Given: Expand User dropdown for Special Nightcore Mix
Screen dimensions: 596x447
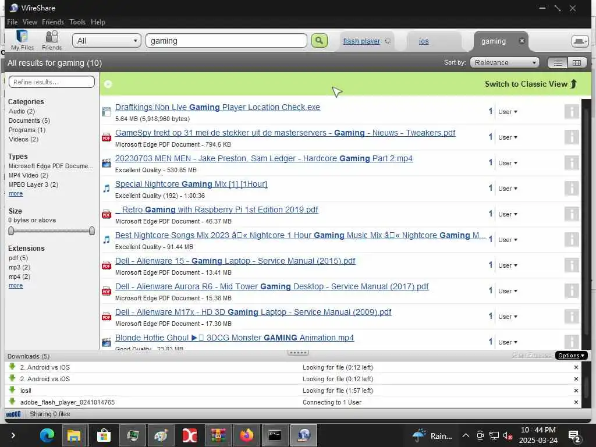Looking at the screenshot, I should tap(508, 189).
